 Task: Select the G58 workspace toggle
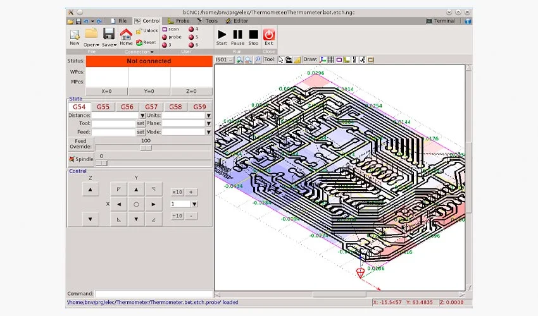point(175,107)
